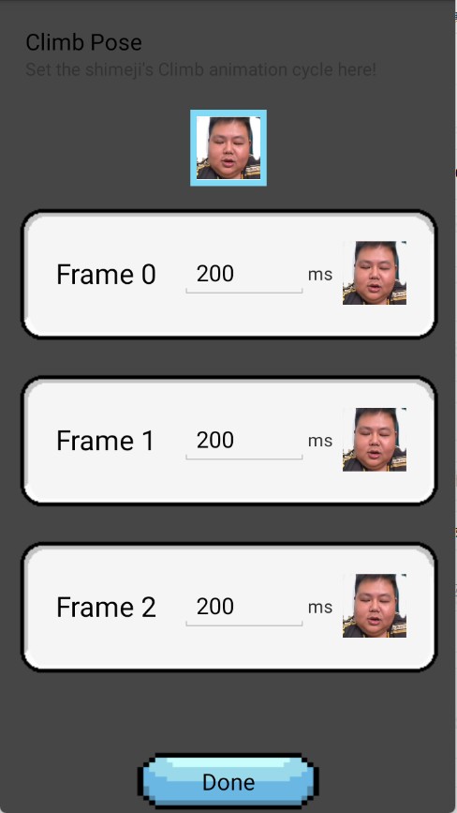Click the Climb animation cycle description text
The height and width of the screenshot is (813, 457).
point(200,69)
